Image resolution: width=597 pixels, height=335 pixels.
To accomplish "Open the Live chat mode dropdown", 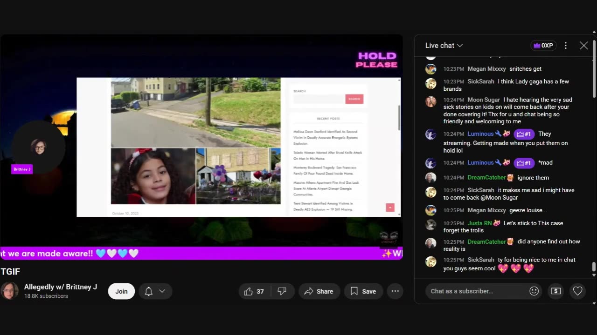I will [444, 46].
